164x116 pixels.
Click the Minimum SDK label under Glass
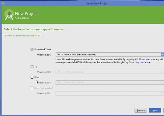tap(44, 93)
